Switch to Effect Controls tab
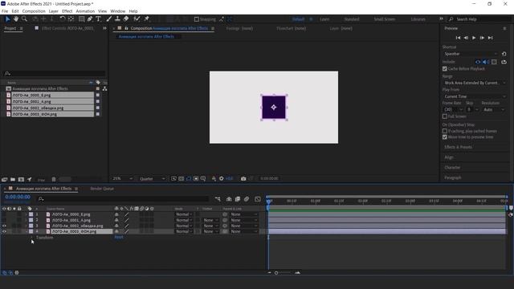This screenshot has width=514, height=289. click(67, 29)
